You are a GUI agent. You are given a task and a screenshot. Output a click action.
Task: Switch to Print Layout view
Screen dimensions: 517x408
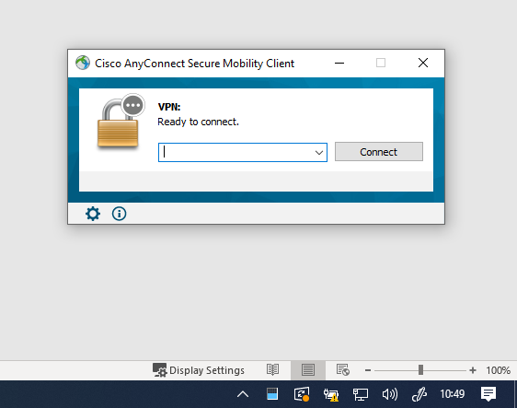(x=308, y=370)
